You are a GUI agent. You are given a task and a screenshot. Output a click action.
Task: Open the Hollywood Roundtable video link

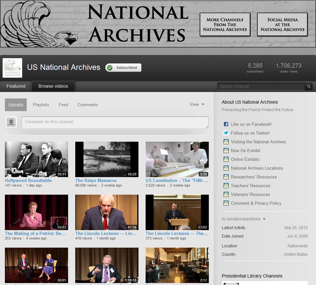[28, 180]
